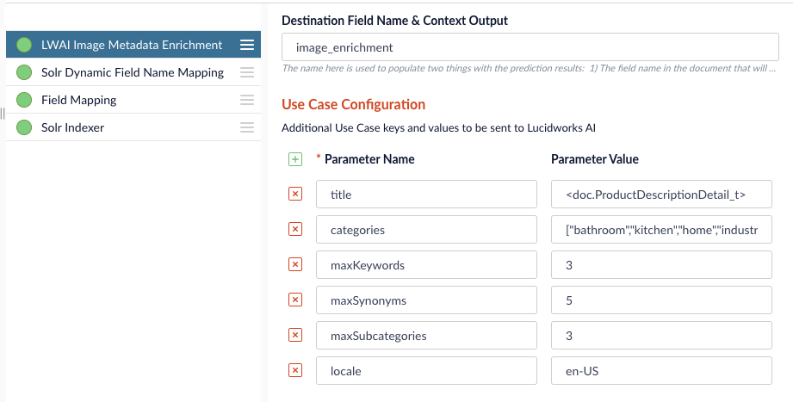Toggle LWAI Image Metadata Enrichment stage status circle
This screenshot has width=793, height=402.
pyautogui.click(x=24, y=45)
